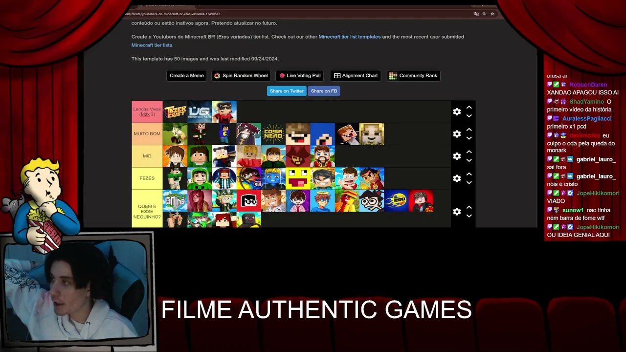
Task: Move Lendas Vivas tier down with arrow
Action: tap(469, 116)
